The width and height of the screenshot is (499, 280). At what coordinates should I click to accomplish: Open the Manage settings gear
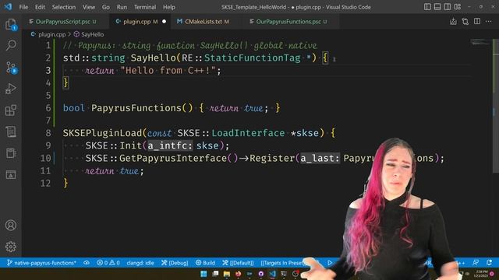[x=11, y=247]
